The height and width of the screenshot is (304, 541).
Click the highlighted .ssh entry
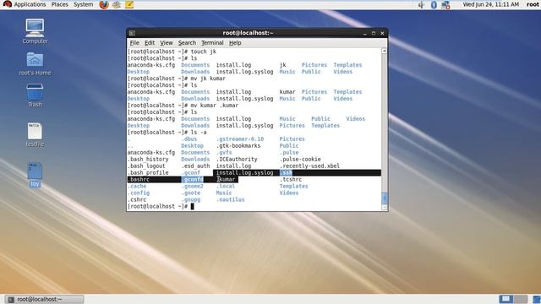[286, 172]
